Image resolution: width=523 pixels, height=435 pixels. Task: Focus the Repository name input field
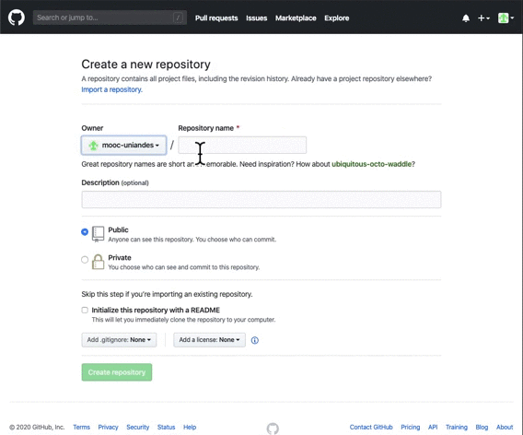click(242, 145)
